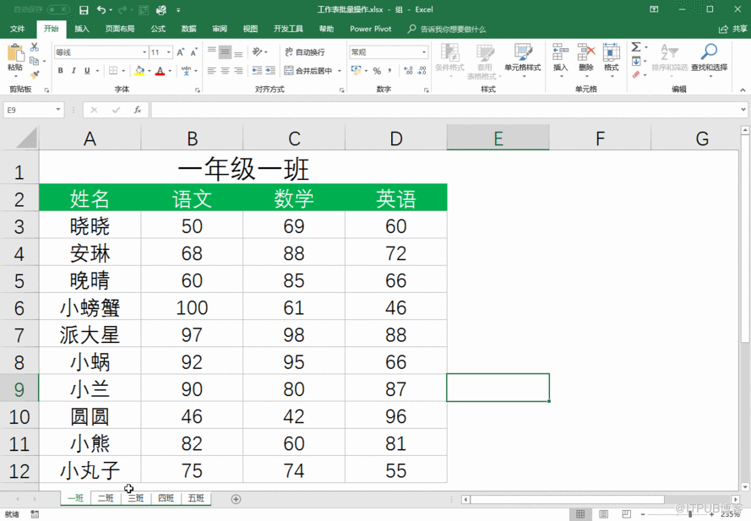Expand the number format combo box (常规)
The height and width of the screenshot is (521, 751).
pos(424,52)
